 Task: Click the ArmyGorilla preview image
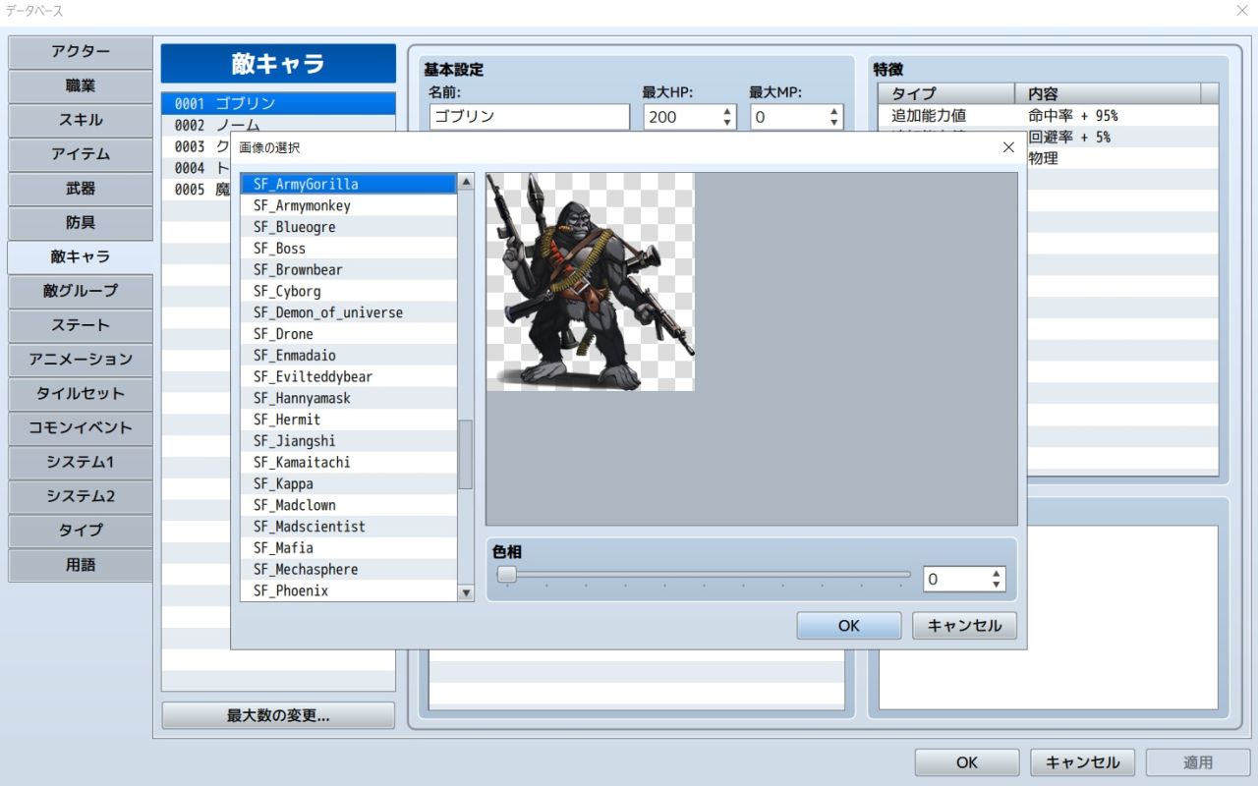[591, 282]
